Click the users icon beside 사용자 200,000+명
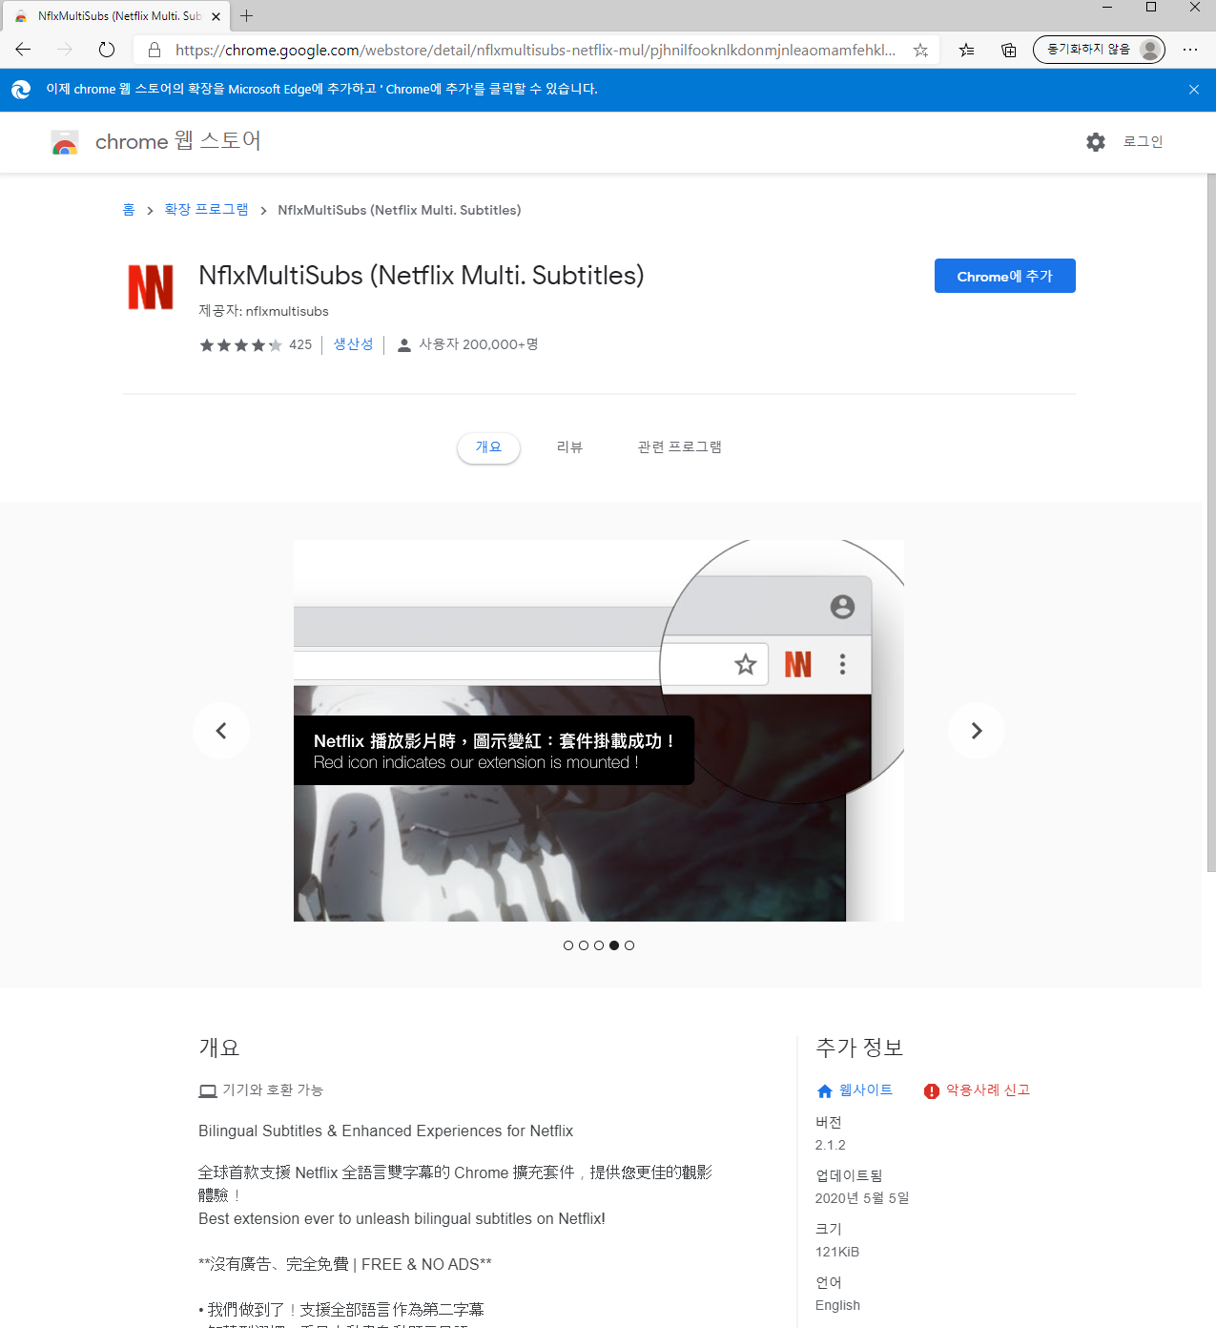 (x=404, y=345)
